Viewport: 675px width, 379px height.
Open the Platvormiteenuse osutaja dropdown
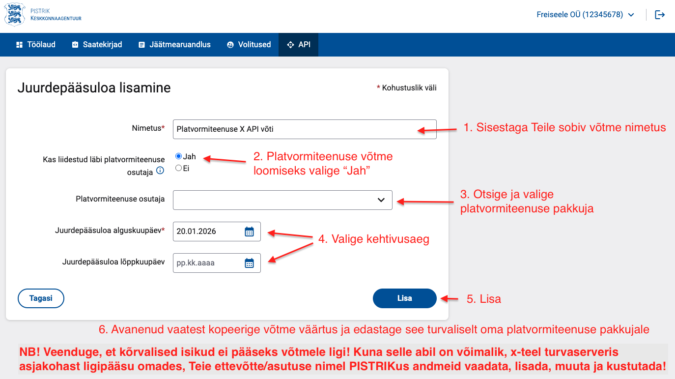pos(282,200)
